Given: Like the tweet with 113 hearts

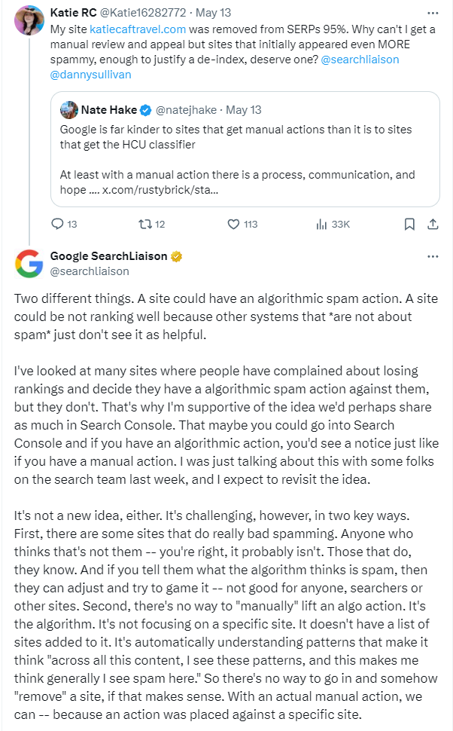Looking at the screenshot, I should [x=233, y=225].
